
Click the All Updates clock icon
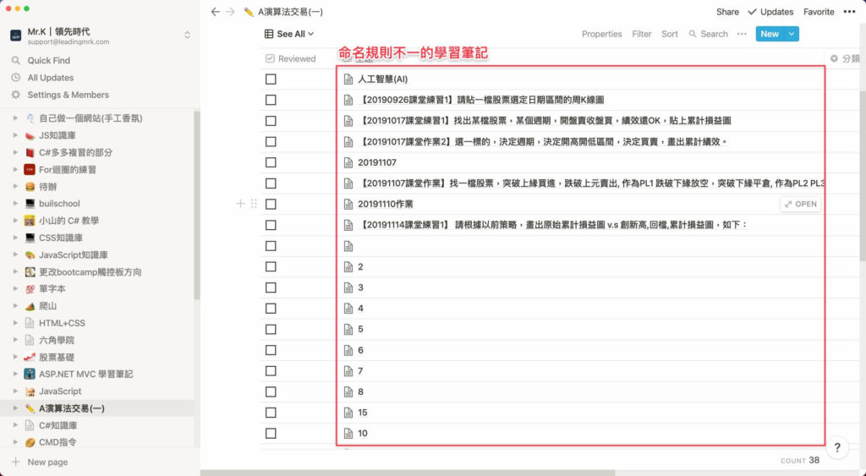coord(16,77)
